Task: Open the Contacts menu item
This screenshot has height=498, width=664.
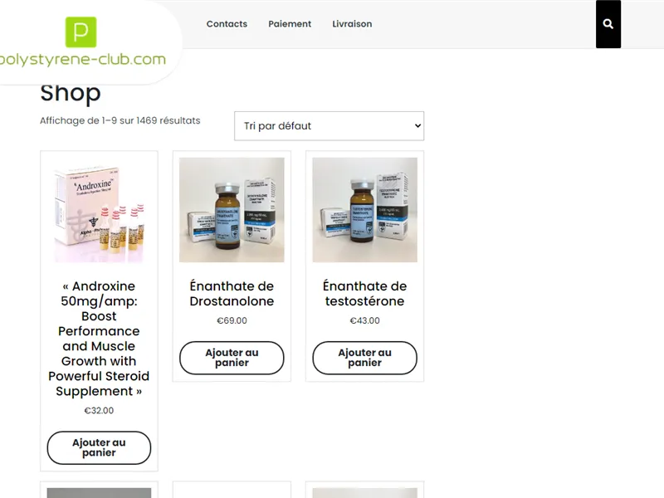Action: 227,24
